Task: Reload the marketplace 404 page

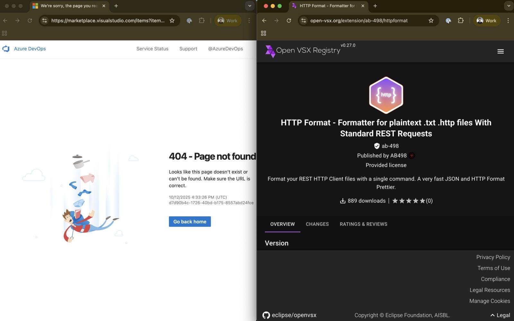Action: 30,20
